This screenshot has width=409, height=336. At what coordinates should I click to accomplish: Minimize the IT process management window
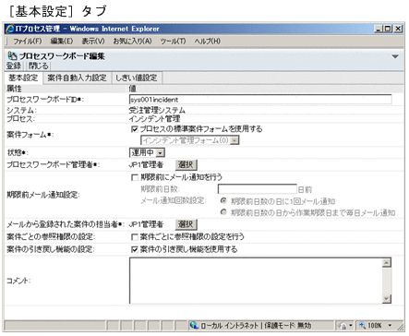[379, 29]
